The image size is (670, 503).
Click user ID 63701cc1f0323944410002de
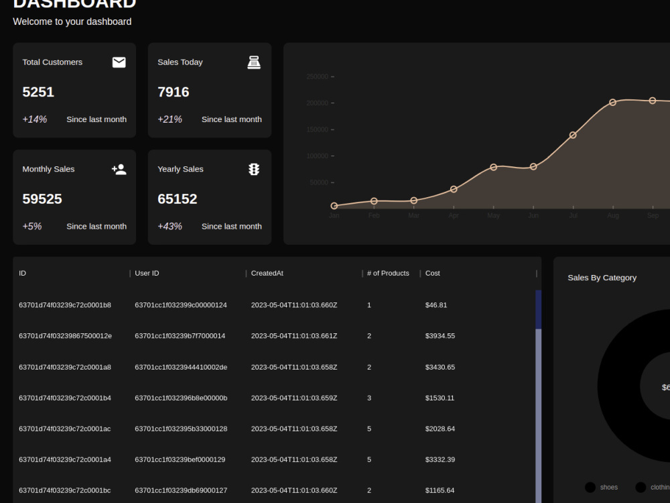181,367
